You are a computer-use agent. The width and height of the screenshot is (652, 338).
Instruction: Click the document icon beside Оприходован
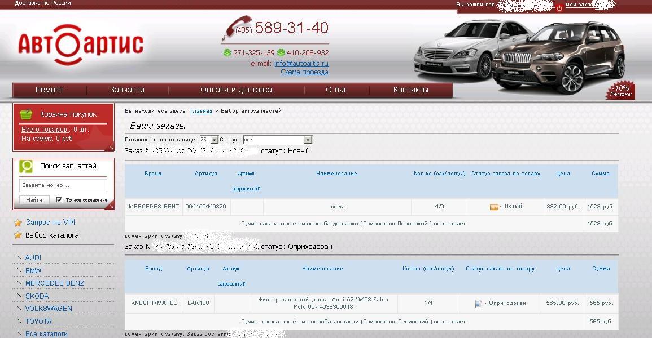(x=479, y=304)
